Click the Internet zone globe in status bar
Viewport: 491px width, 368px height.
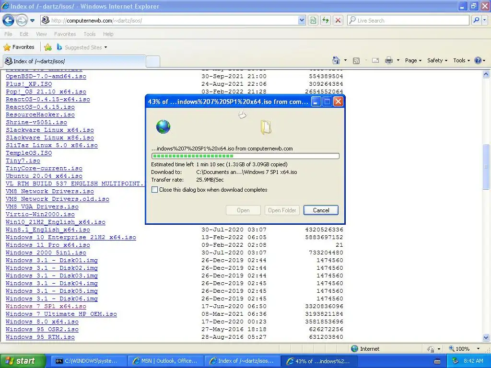click(354, 349)
